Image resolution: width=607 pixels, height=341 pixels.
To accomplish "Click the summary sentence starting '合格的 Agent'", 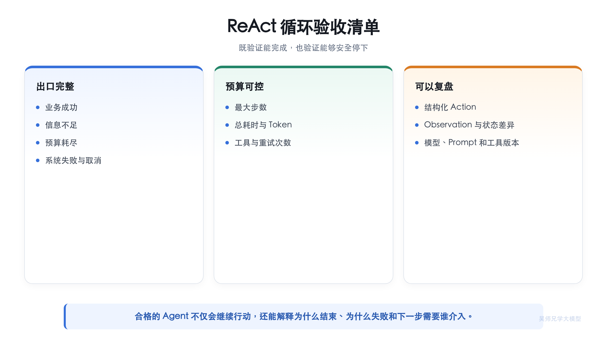I will [303, 316].
